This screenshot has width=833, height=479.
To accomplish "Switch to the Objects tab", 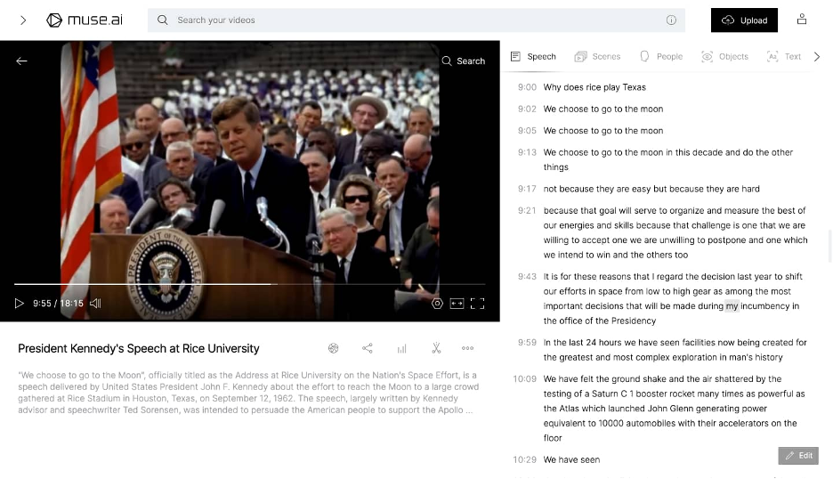I will pos(724,56).
